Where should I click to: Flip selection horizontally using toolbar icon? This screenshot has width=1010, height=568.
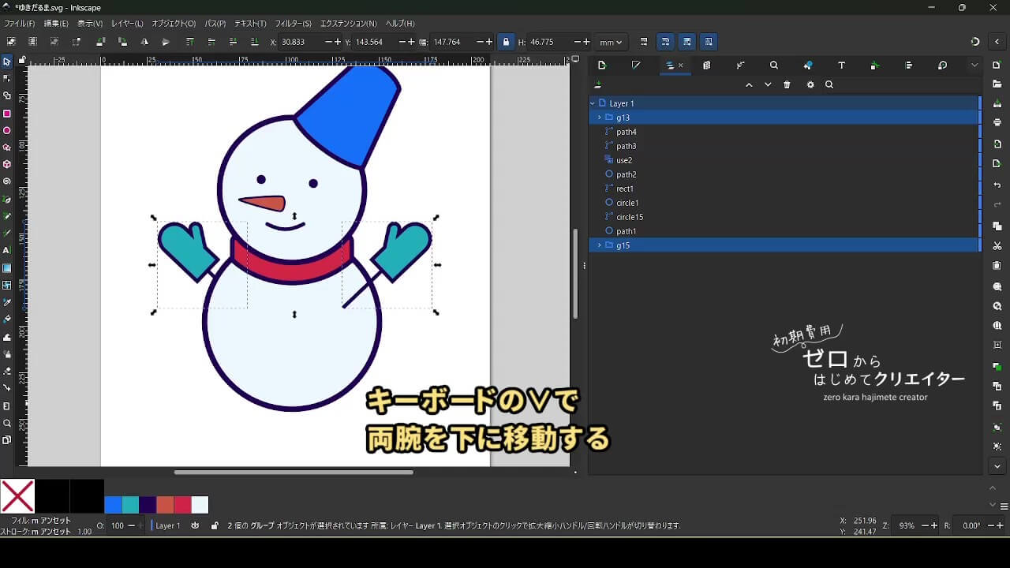tap(144, 42)
